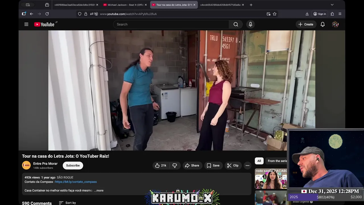
Task: Open the bit.ly contato_compass link
Action: (x=76, y=182)
